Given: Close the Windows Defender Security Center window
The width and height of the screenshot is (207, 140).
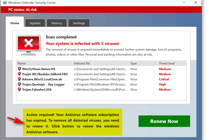Looking at the screenshot, I should point(196,3).
